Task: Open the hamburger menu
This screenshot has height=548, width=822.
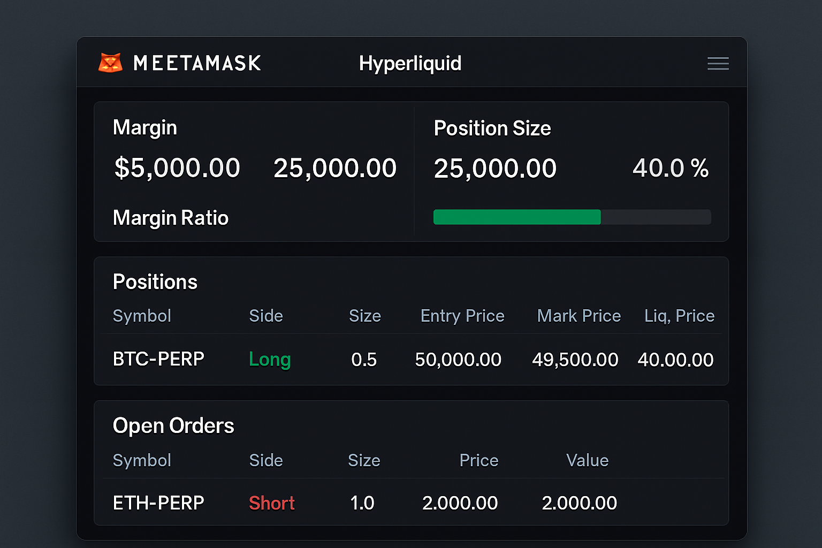Action: [x=718, y=63]
